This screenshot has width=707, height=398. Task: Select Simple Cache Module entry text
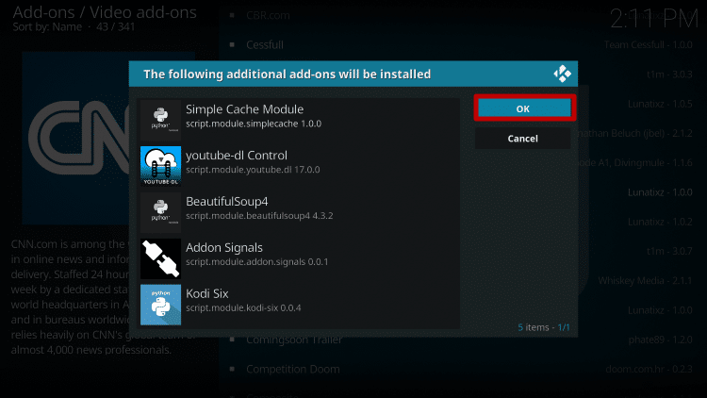pos(244,109)
